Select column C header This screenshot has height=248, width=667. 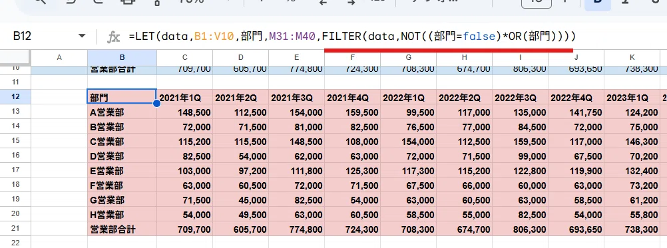(x=184, y=57)
